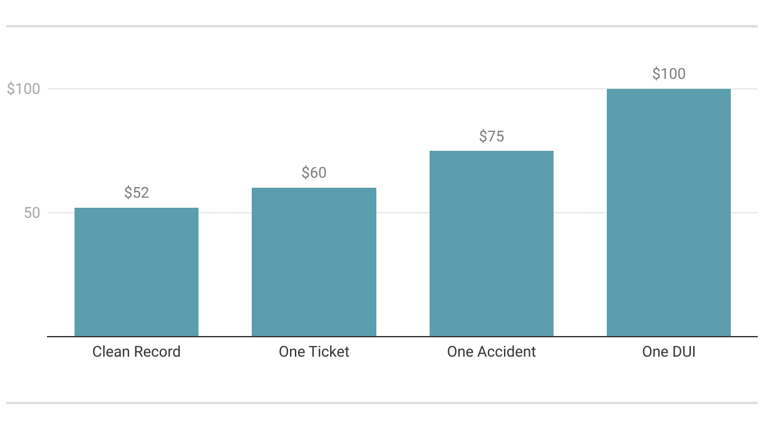Click the $52 value label
This screenshot has width=764, height=423.
coord(137,193)
